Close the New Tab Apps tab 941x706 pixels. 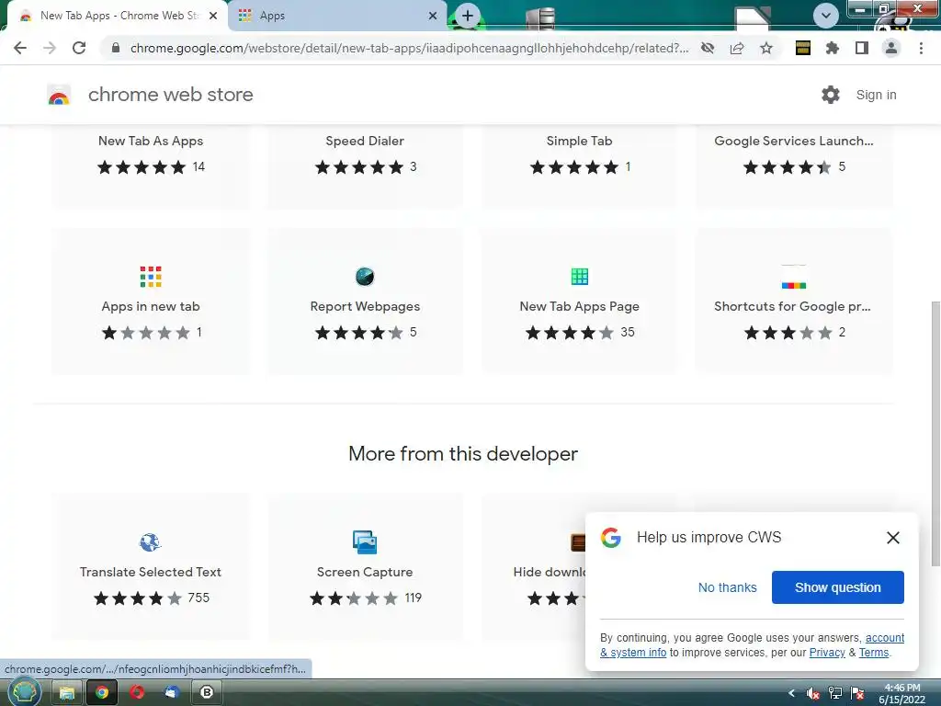(213, 16)
